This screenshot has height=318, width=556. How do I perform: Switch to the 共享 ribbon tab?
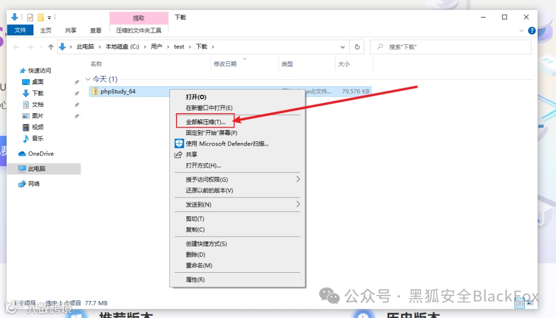coord(71,30)
